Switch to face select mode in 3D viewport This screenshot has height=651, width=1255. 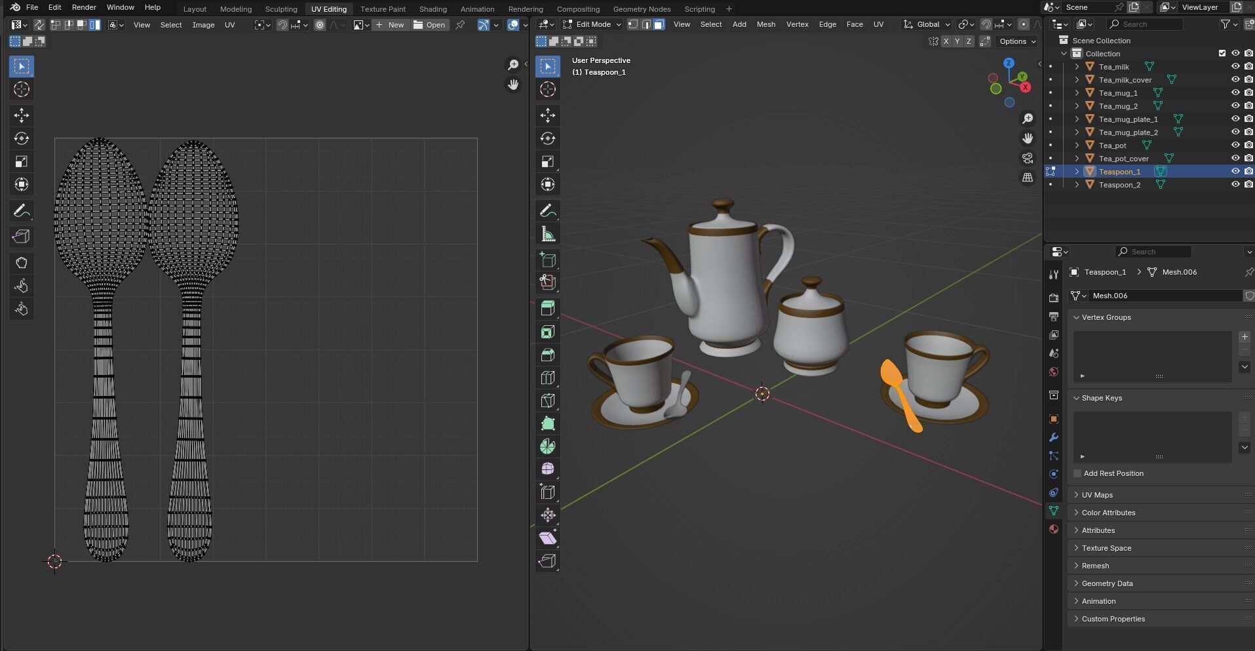point(659,24)
